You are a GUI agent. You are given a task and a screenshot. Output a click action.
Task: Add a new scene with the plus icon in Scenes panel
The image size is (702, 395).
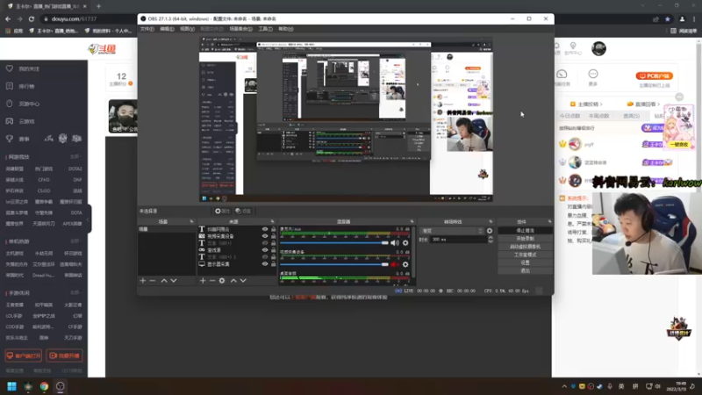pyautogui.click(x=143, y=280)
